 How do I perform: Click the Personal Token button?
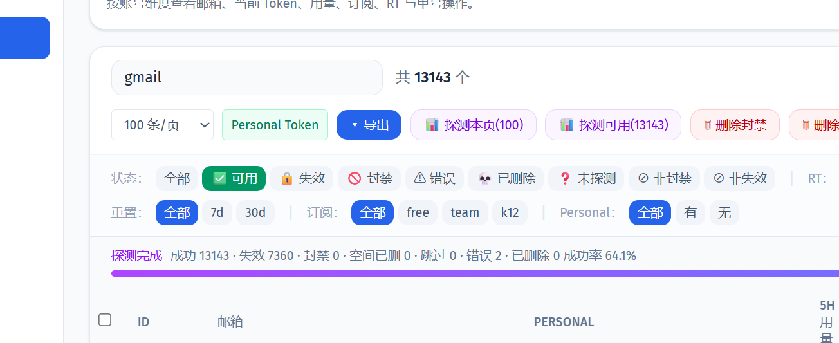(275, 125)
